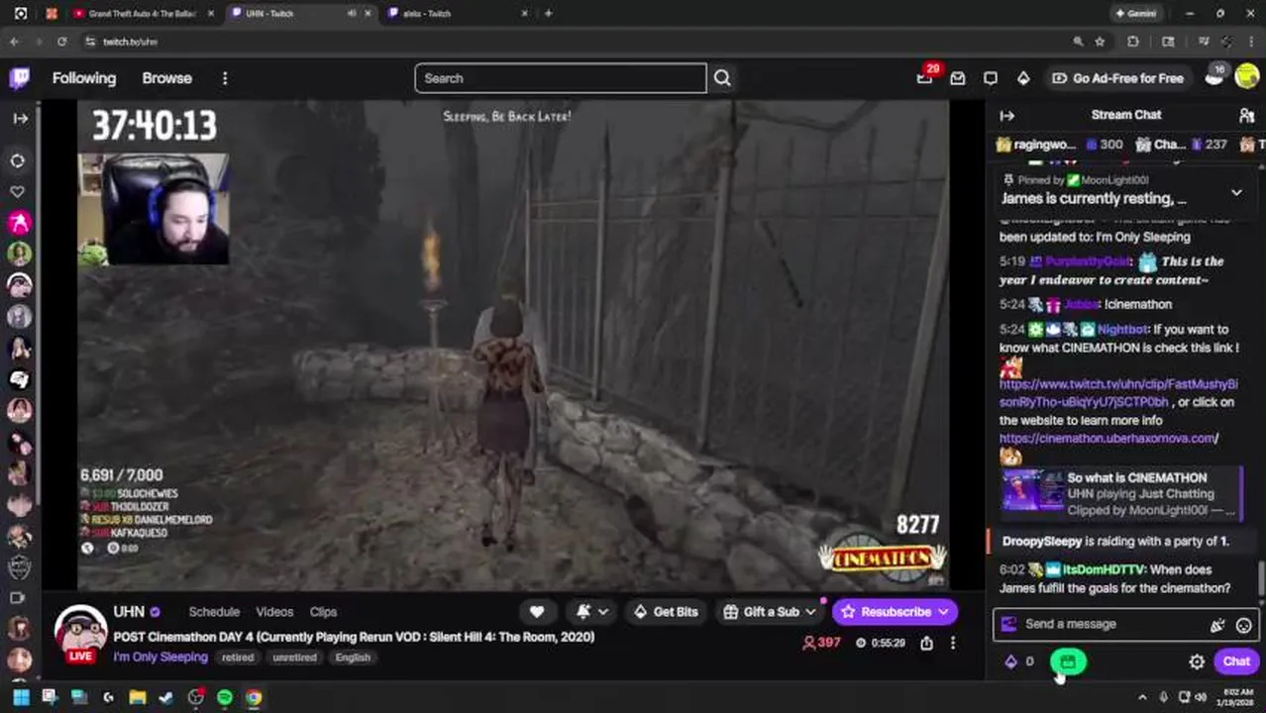Image resolution: width=1266 pixels, height=713 pixels.
Task: Open the channel Videos tab
Action: (x=274, y=612)
